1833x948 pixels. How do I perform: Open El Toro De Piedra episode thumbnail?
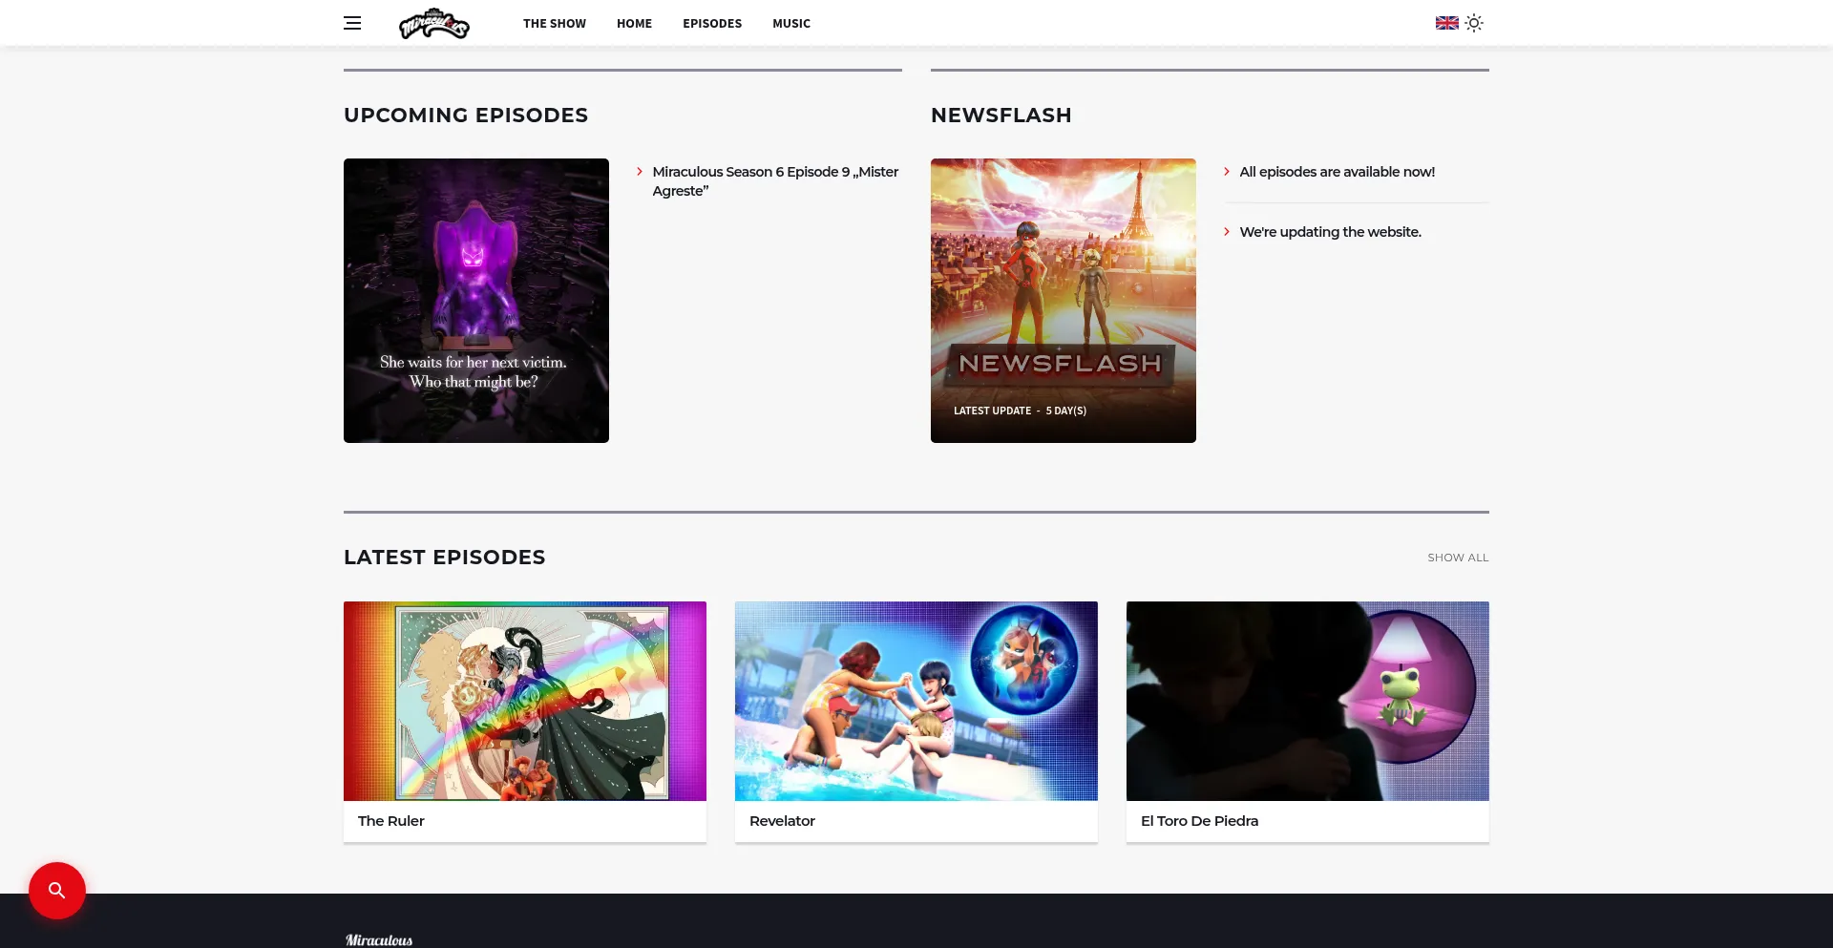point(1308,701)
